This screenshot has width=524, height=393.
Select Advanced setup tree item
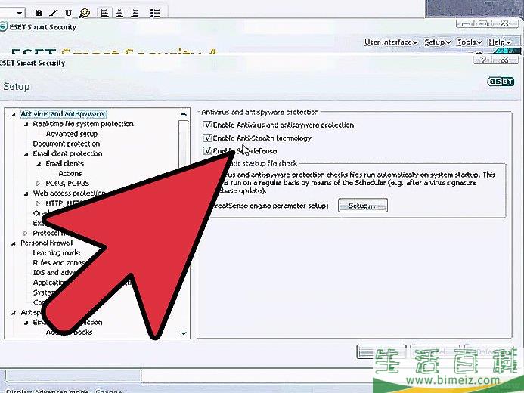[x=72, y=134]
